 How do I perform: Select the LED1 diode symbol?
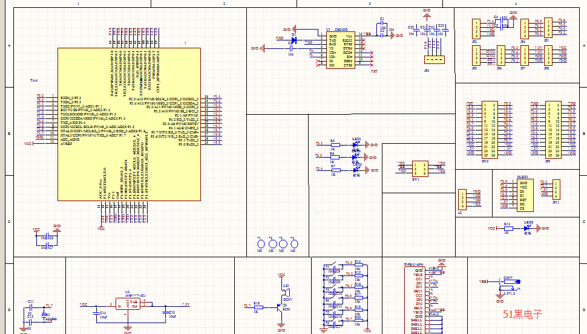[x=356, y=145]
